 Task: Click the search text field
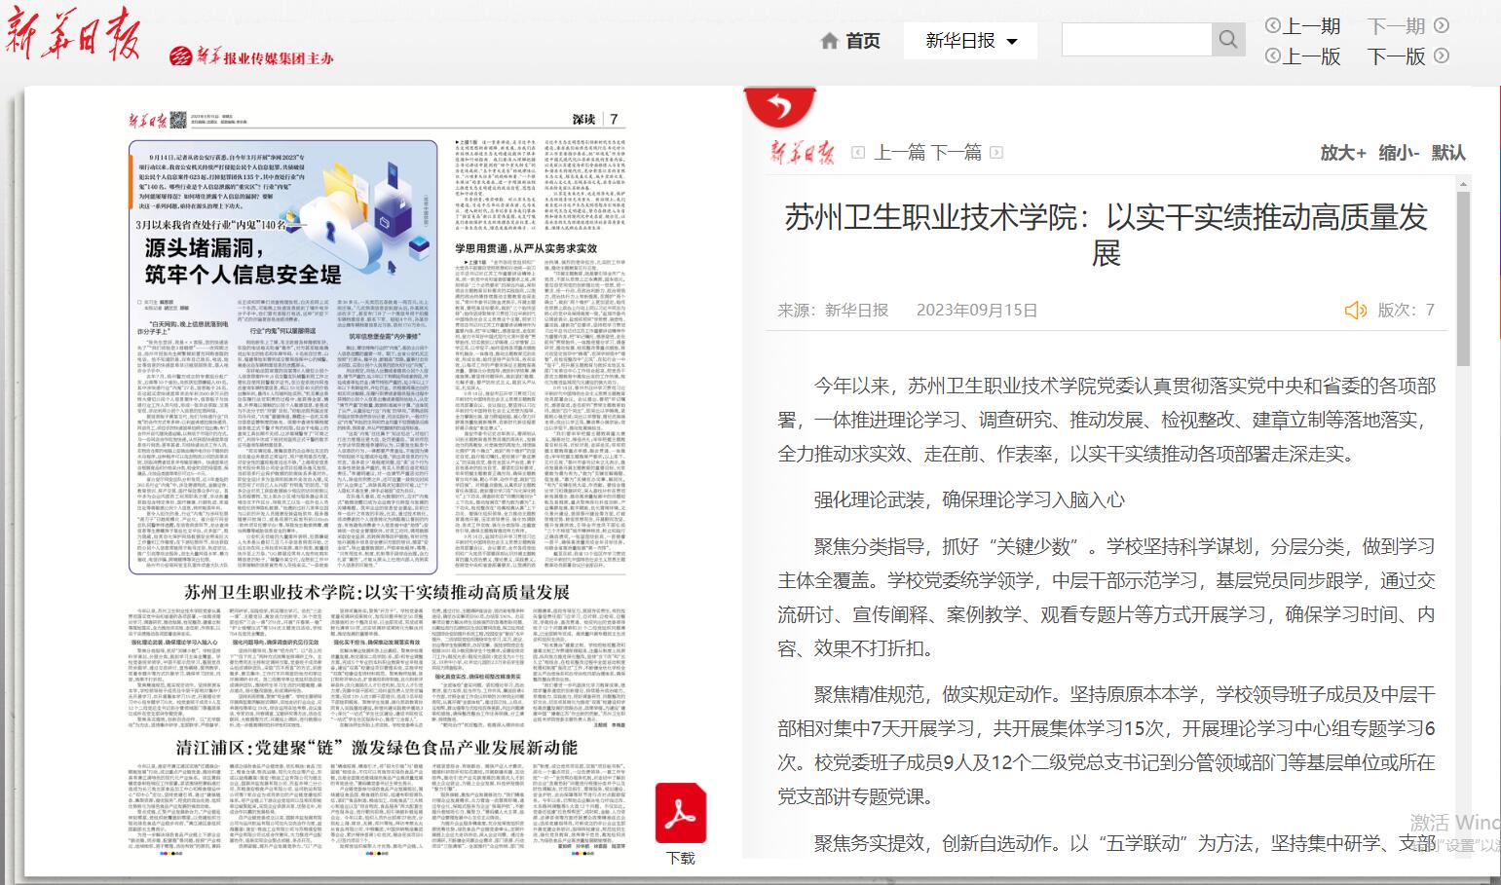[1137, 40]
